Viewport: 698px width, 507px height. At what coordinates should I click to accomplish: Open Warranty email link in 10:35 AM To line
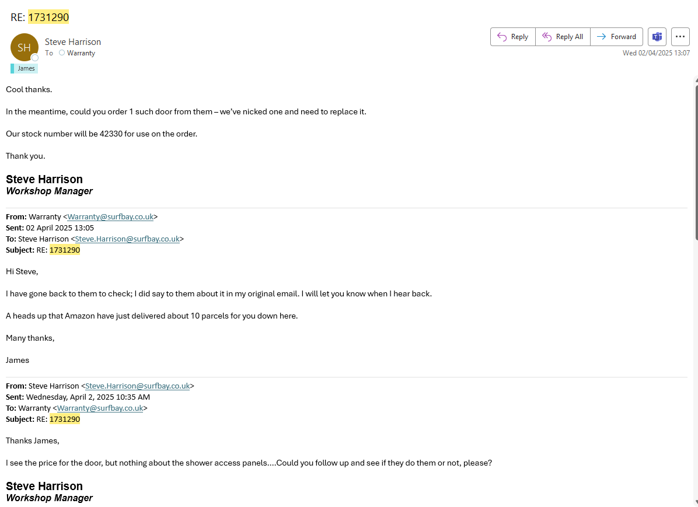coord(100,408)
